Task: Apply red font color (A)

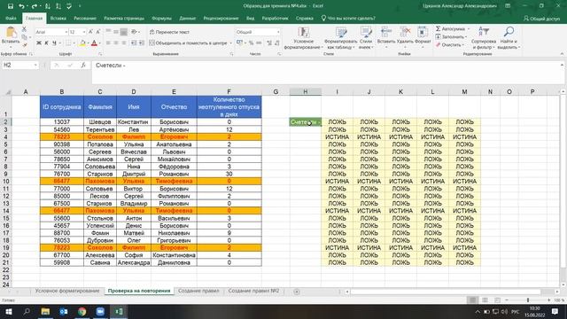Action: coord(94,43)
